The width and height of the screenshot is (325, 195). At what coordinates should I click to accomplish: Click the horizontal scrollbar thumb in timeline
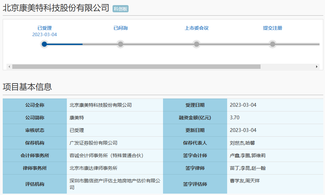coord(136,67)
